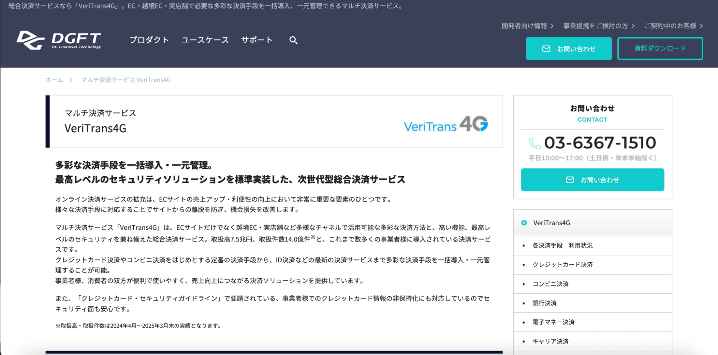Screen dimensions: 718x355
Task: Click the arrow bullet beside コンビニ決済
Action: point(524,284)
